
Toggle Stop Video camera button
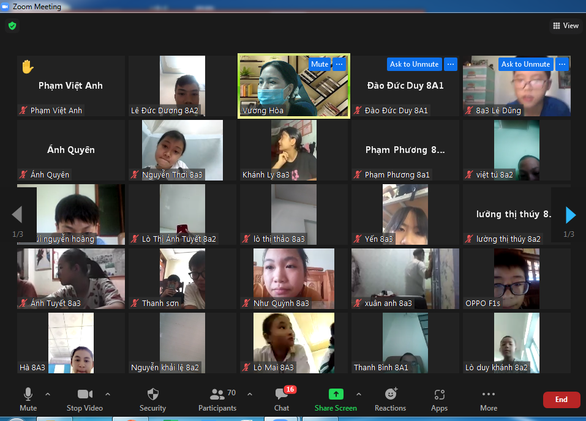[85, 400]
